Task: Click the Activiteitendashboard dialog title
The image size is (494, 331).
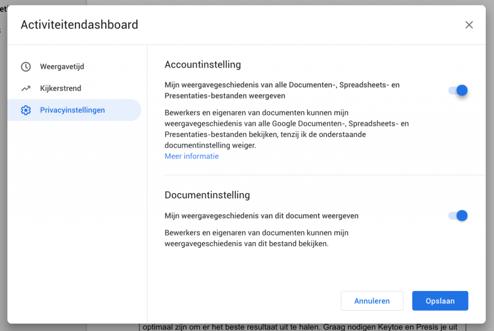Action: (79, 25)
